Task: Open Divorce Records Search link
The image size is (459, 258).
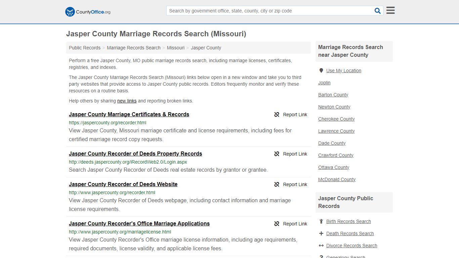Action: (x=351, y=246)
